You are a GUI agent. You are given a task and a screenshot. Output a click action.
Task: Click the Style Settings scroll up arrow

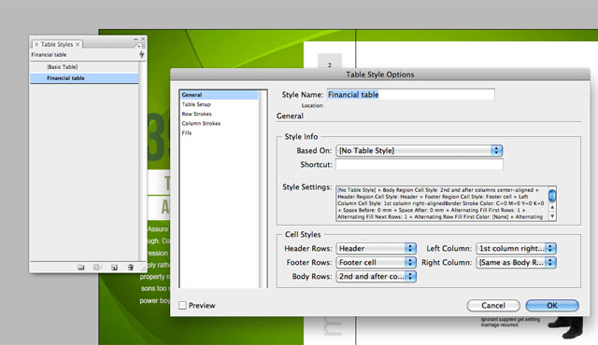click(x=552, y=207)
